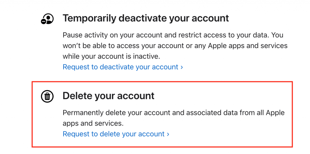Select the Temporarily deactivate your account heading

point(146,18)
